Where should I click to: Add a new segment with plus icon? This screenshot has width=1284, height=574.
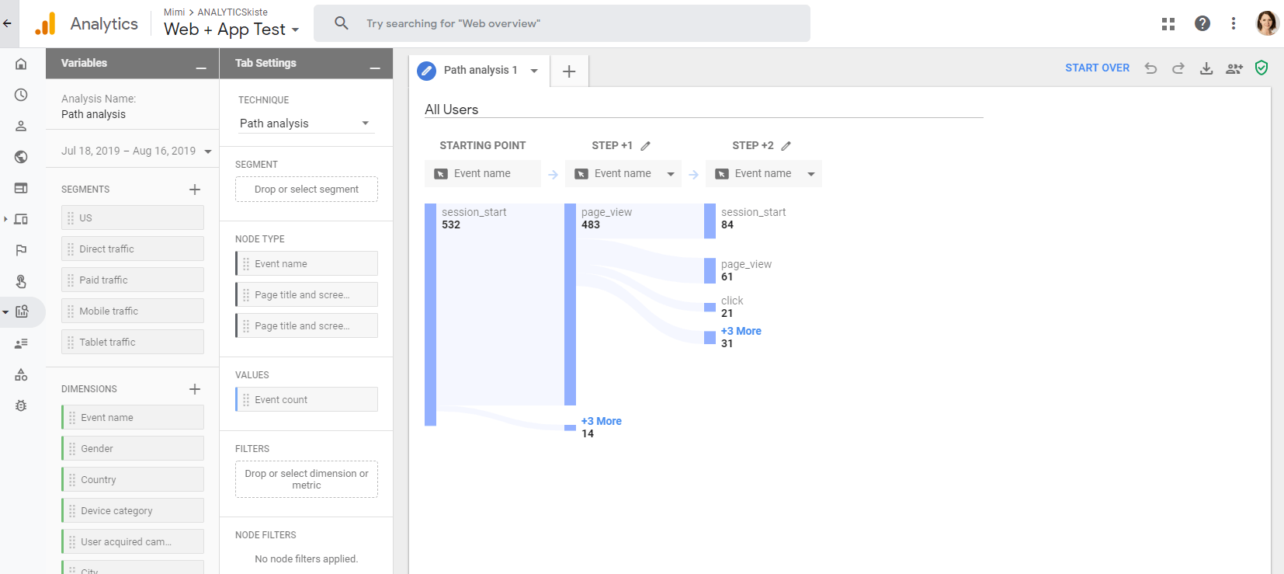195,190
